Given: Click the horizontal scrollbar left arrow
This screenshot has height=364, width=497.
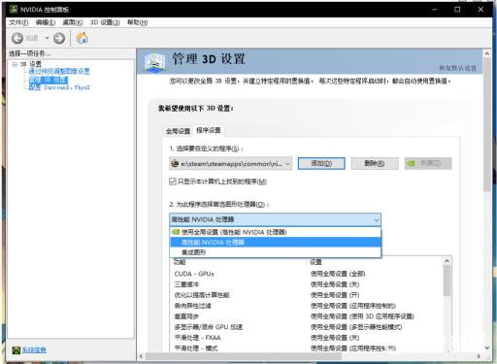Looking at the screenshot, I should pyautogui.click(x=141, y=356).
